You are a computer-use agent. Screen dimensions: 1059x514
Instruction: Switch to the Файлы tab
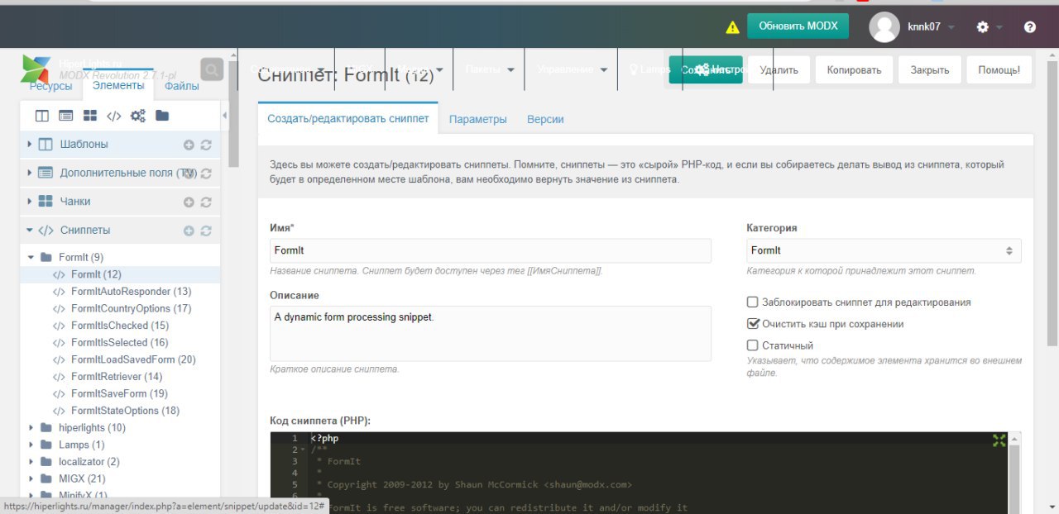tap(181, 86)
